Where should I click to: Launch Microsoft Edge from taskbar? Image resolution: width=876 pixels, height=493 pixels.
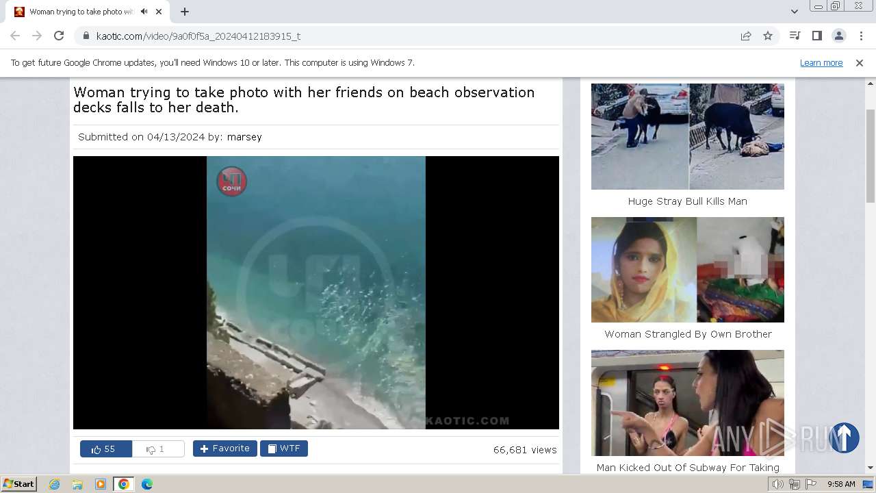click(146, 484)
